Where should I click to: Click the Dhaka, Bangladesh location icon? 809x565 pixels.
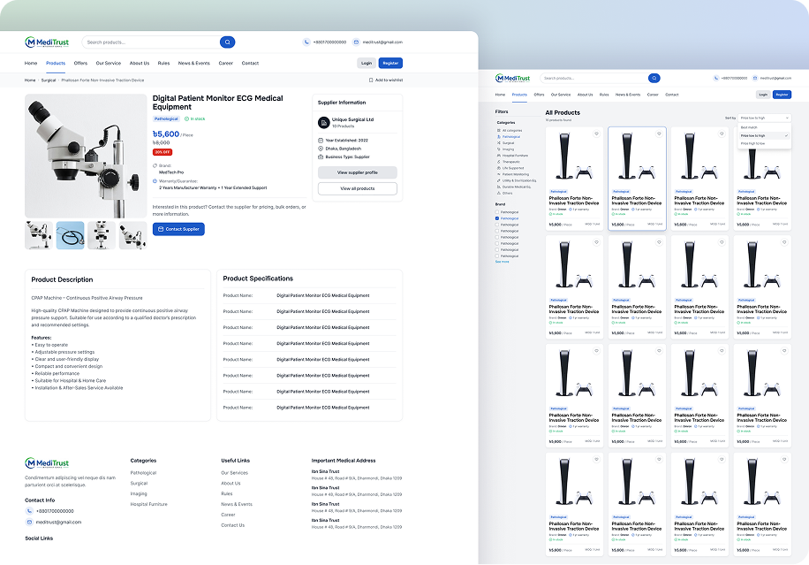pyautogui.click(x=321, y=149)
